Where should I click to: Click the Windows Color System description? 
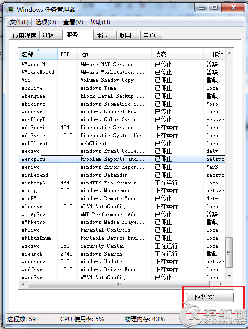coord(110,119)
